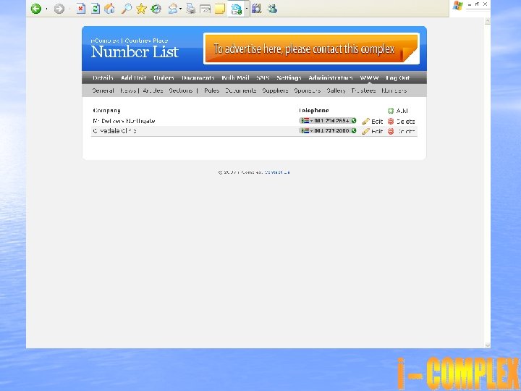This screenshot has width=521, height=391.
Task: Click the Company column header
Action: tap(106, 110)
